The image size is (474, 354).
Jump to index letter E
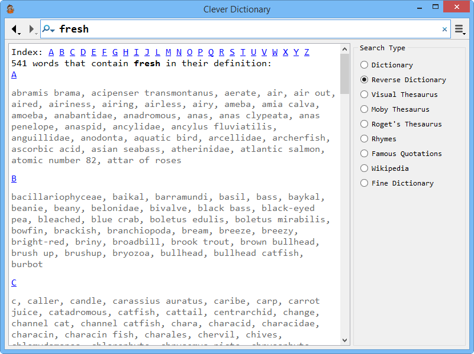tap(93, 52)
